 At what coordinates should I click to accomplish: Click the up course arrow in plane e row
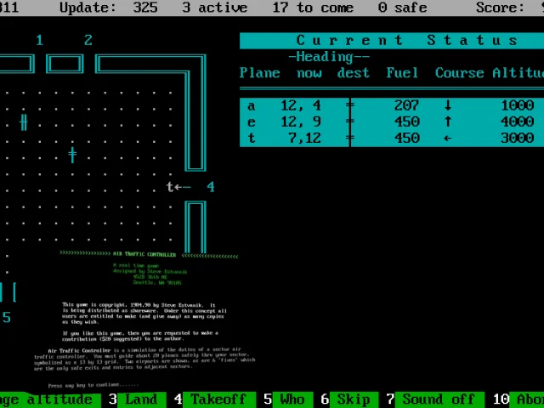pyautogui.click(x=448, y=122)
